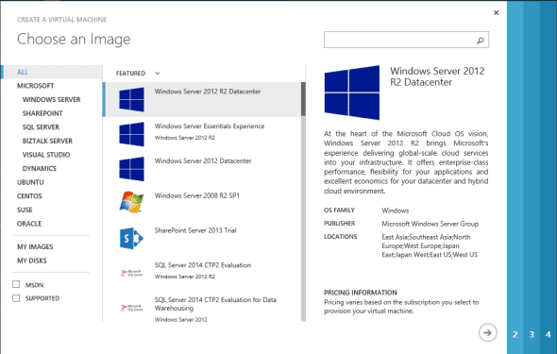Open MY IMAGES
The width and height of the screenshot is (557, 354).
35,246
